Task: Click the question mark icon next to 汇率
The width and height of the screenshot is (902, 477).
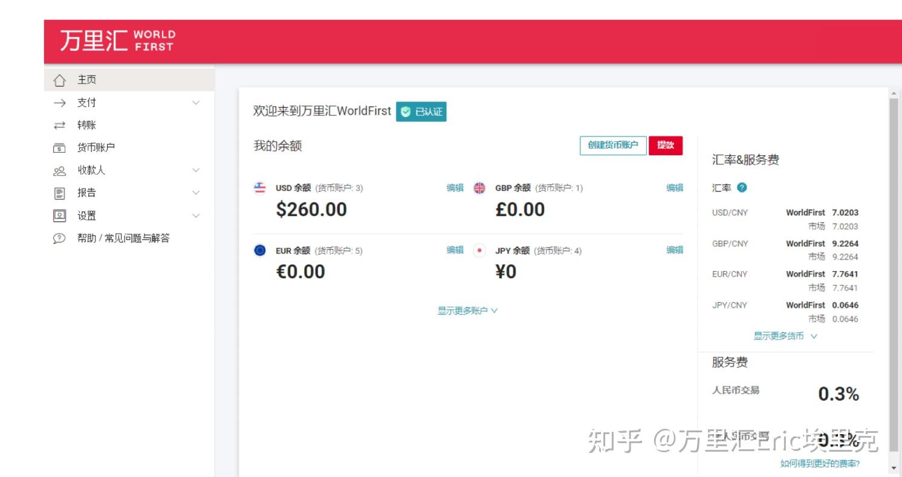Action: coord(742,188)
